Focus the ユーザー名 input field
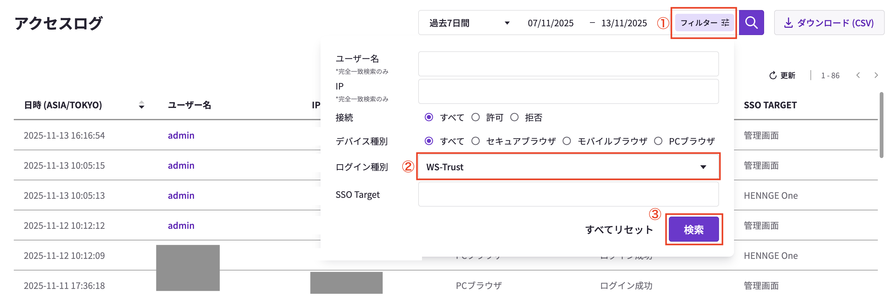The height and width of the screenshot is (298, 896). tap(568, 64)
